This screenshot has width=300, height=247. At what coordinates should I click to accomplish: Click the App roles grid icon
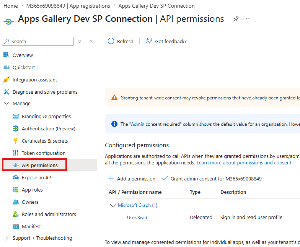click(x=15, y=190)
